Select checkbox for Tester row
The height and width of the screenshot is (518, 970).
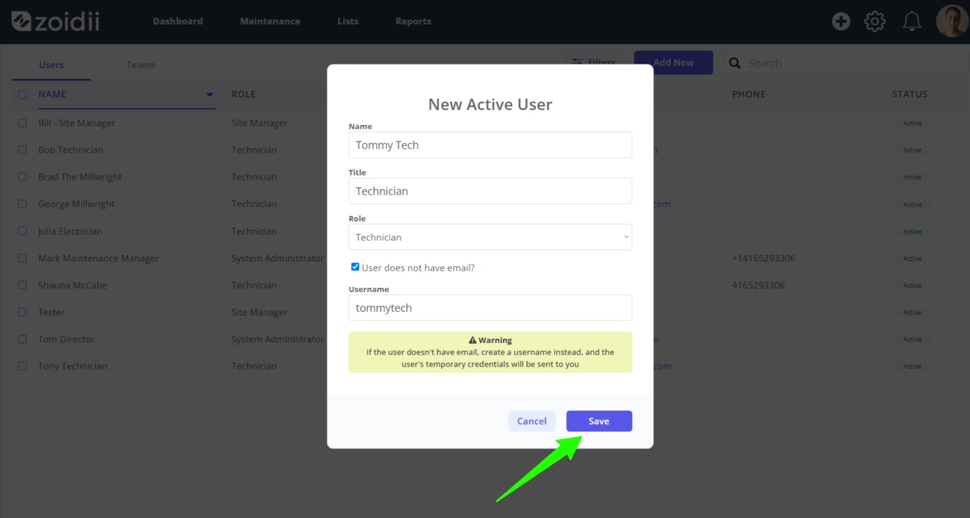pyautogui.click(x=22, y=312)
